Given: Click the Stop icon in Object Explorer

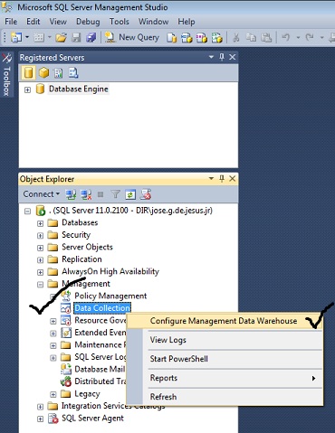Looking at the screenshot, I should 100,195.
